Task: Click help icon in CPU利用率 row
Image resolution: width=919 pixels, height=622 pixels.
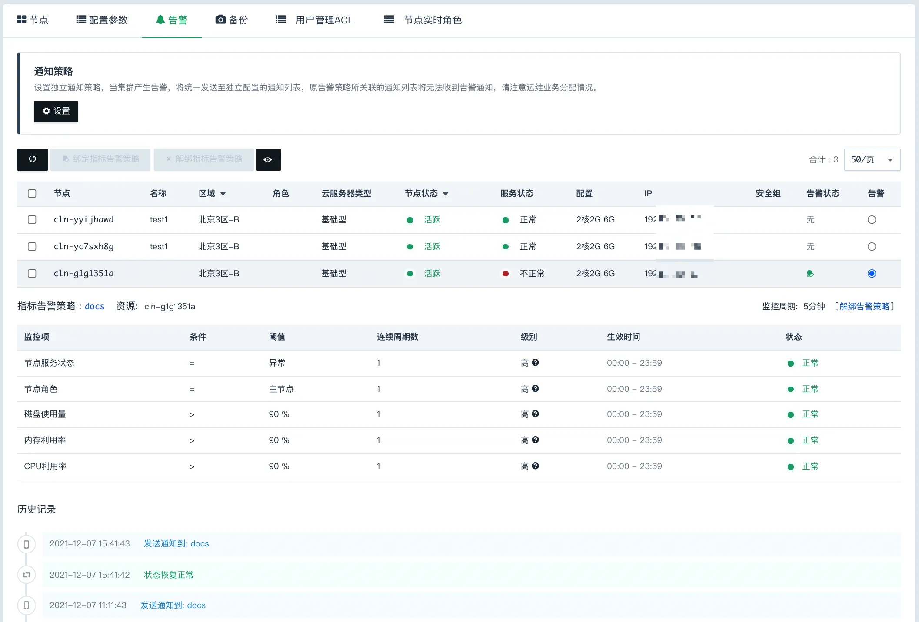Action: point(536,466)
